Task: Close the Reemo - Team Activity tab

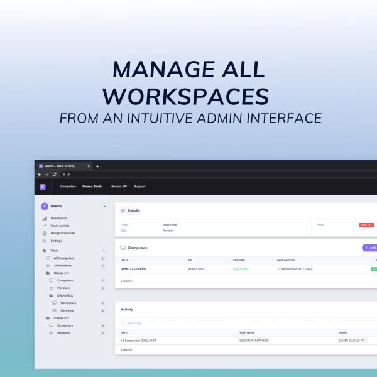Action: pyautogui.click(x=89, y=166)
